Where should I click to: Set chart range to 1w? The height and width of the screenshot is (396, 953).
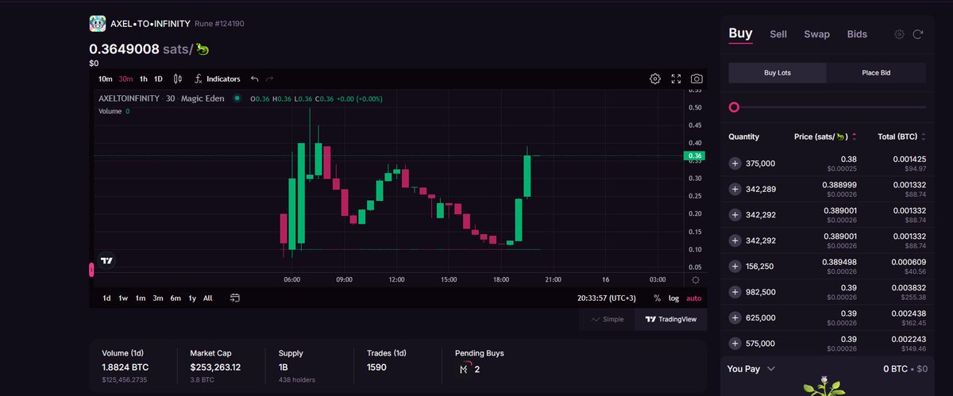(x=123, y=298)
